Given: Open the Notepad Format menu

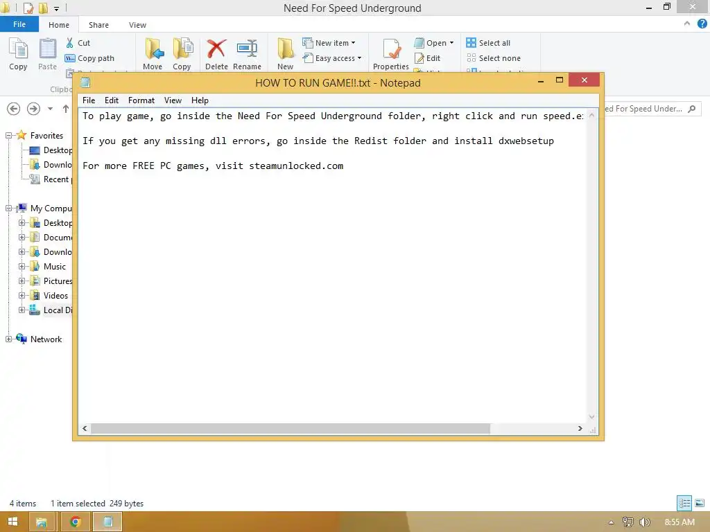Looking at the screenshot, I should tap(141, 100).
